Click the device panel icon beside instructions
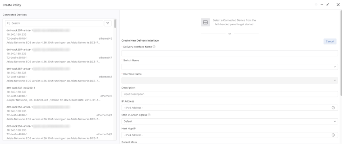The image size is (342, 144). (x=205, y=22)
